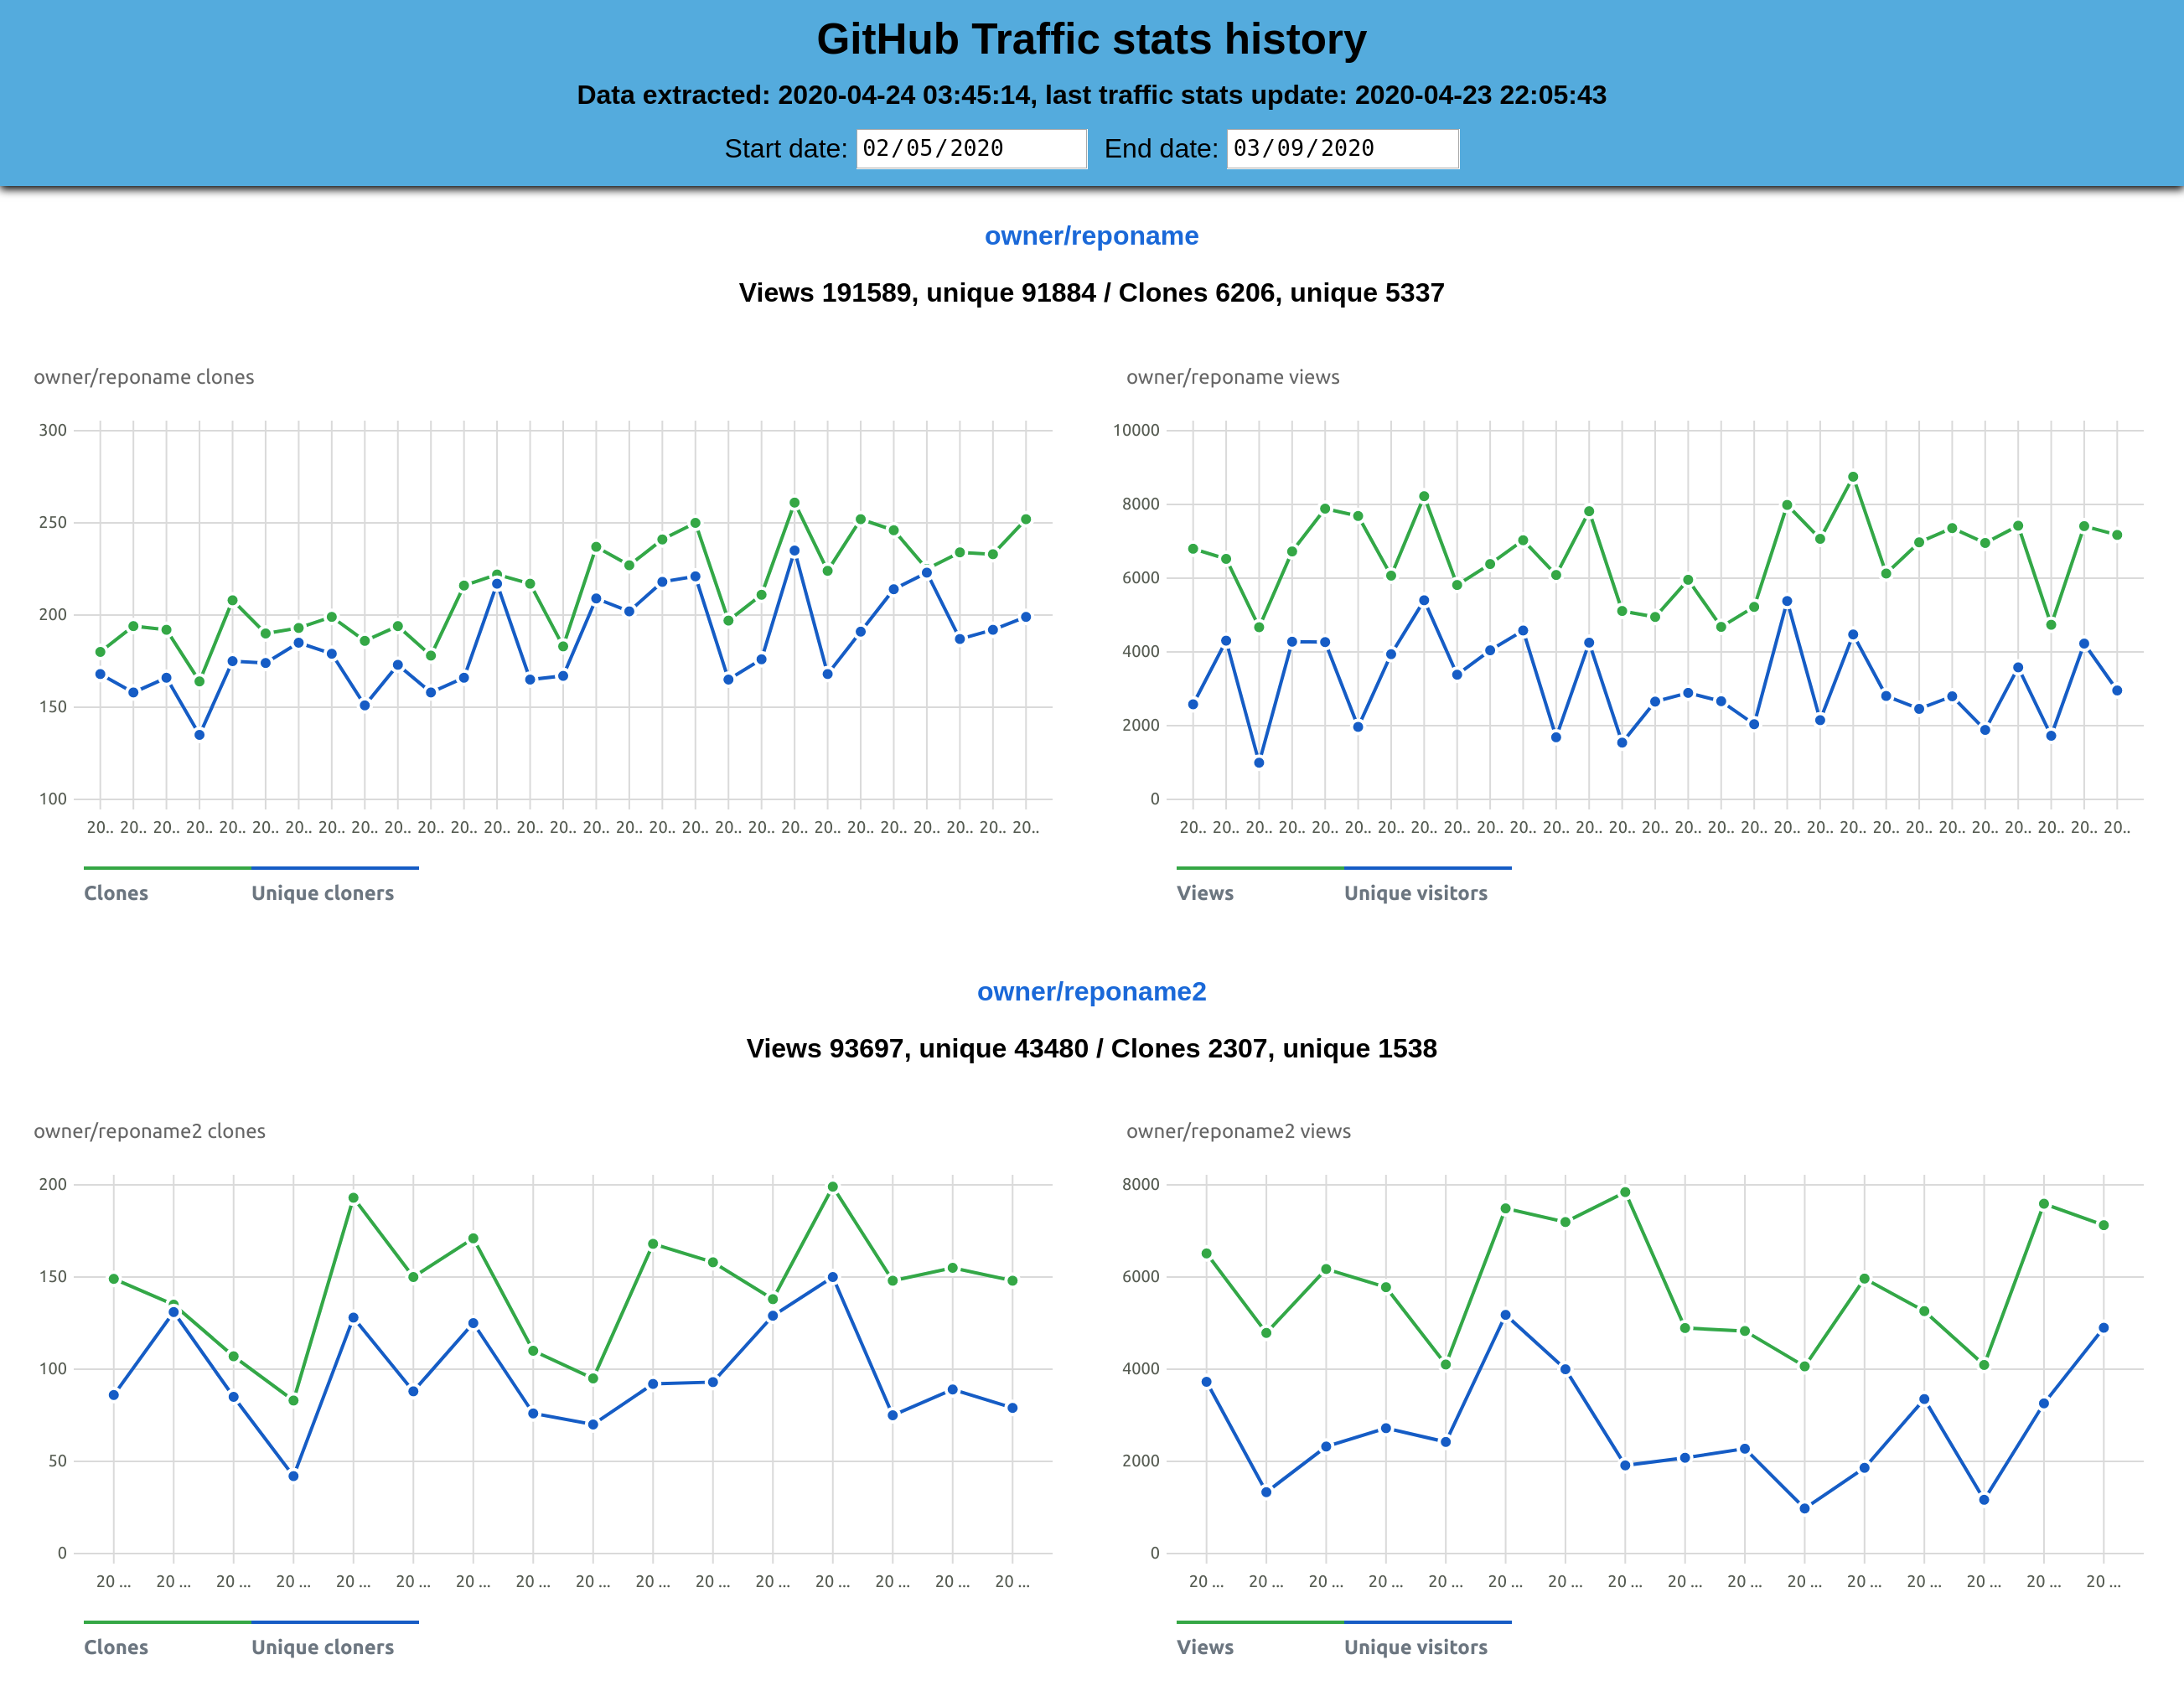Click the highest green point in reponame clones chart
This screenshot has width=2184, height=1696.
pyautogui.click(x=794, y=503)
